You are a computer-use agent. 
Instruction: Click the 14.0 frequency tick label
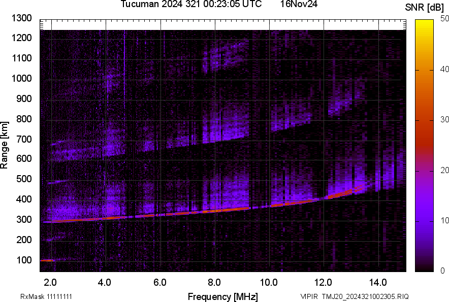pos(378,282)
